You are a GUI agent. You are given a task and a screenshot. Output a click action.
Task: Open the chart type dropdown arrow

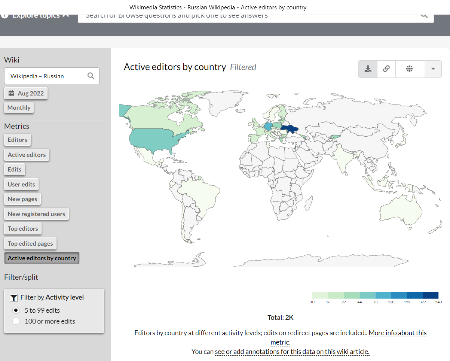(433, 69)
